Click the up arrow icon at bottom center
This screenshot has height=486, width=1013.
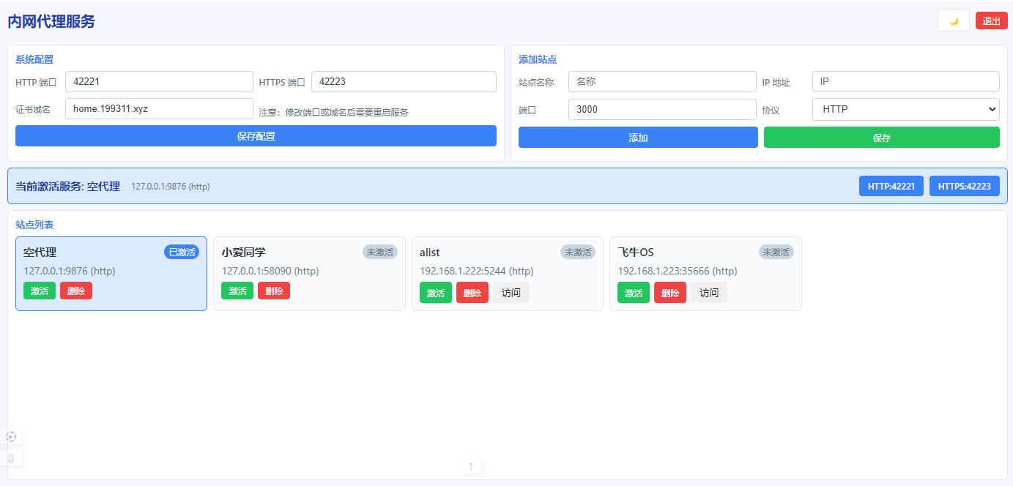click(471, 466)
